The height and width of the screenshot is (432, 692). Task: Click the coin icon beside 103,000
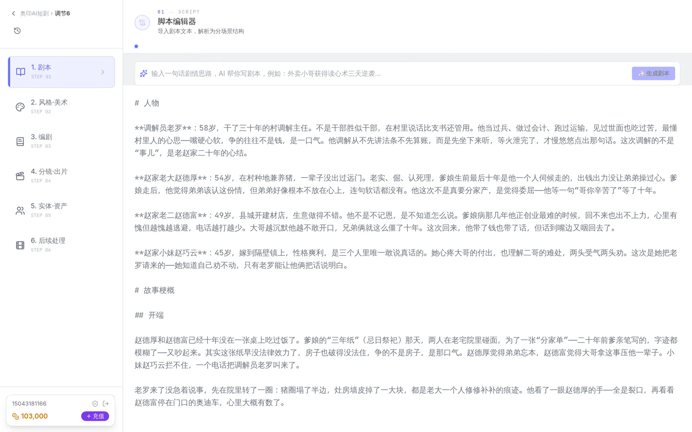[16, 416]
